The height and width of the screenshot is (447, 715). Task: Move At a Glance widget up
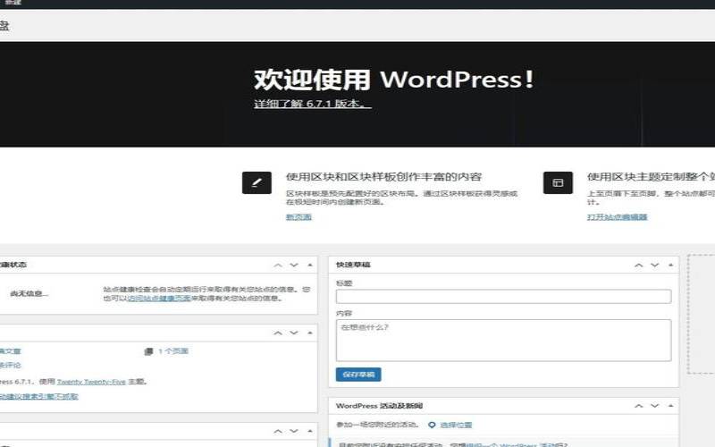278,333
